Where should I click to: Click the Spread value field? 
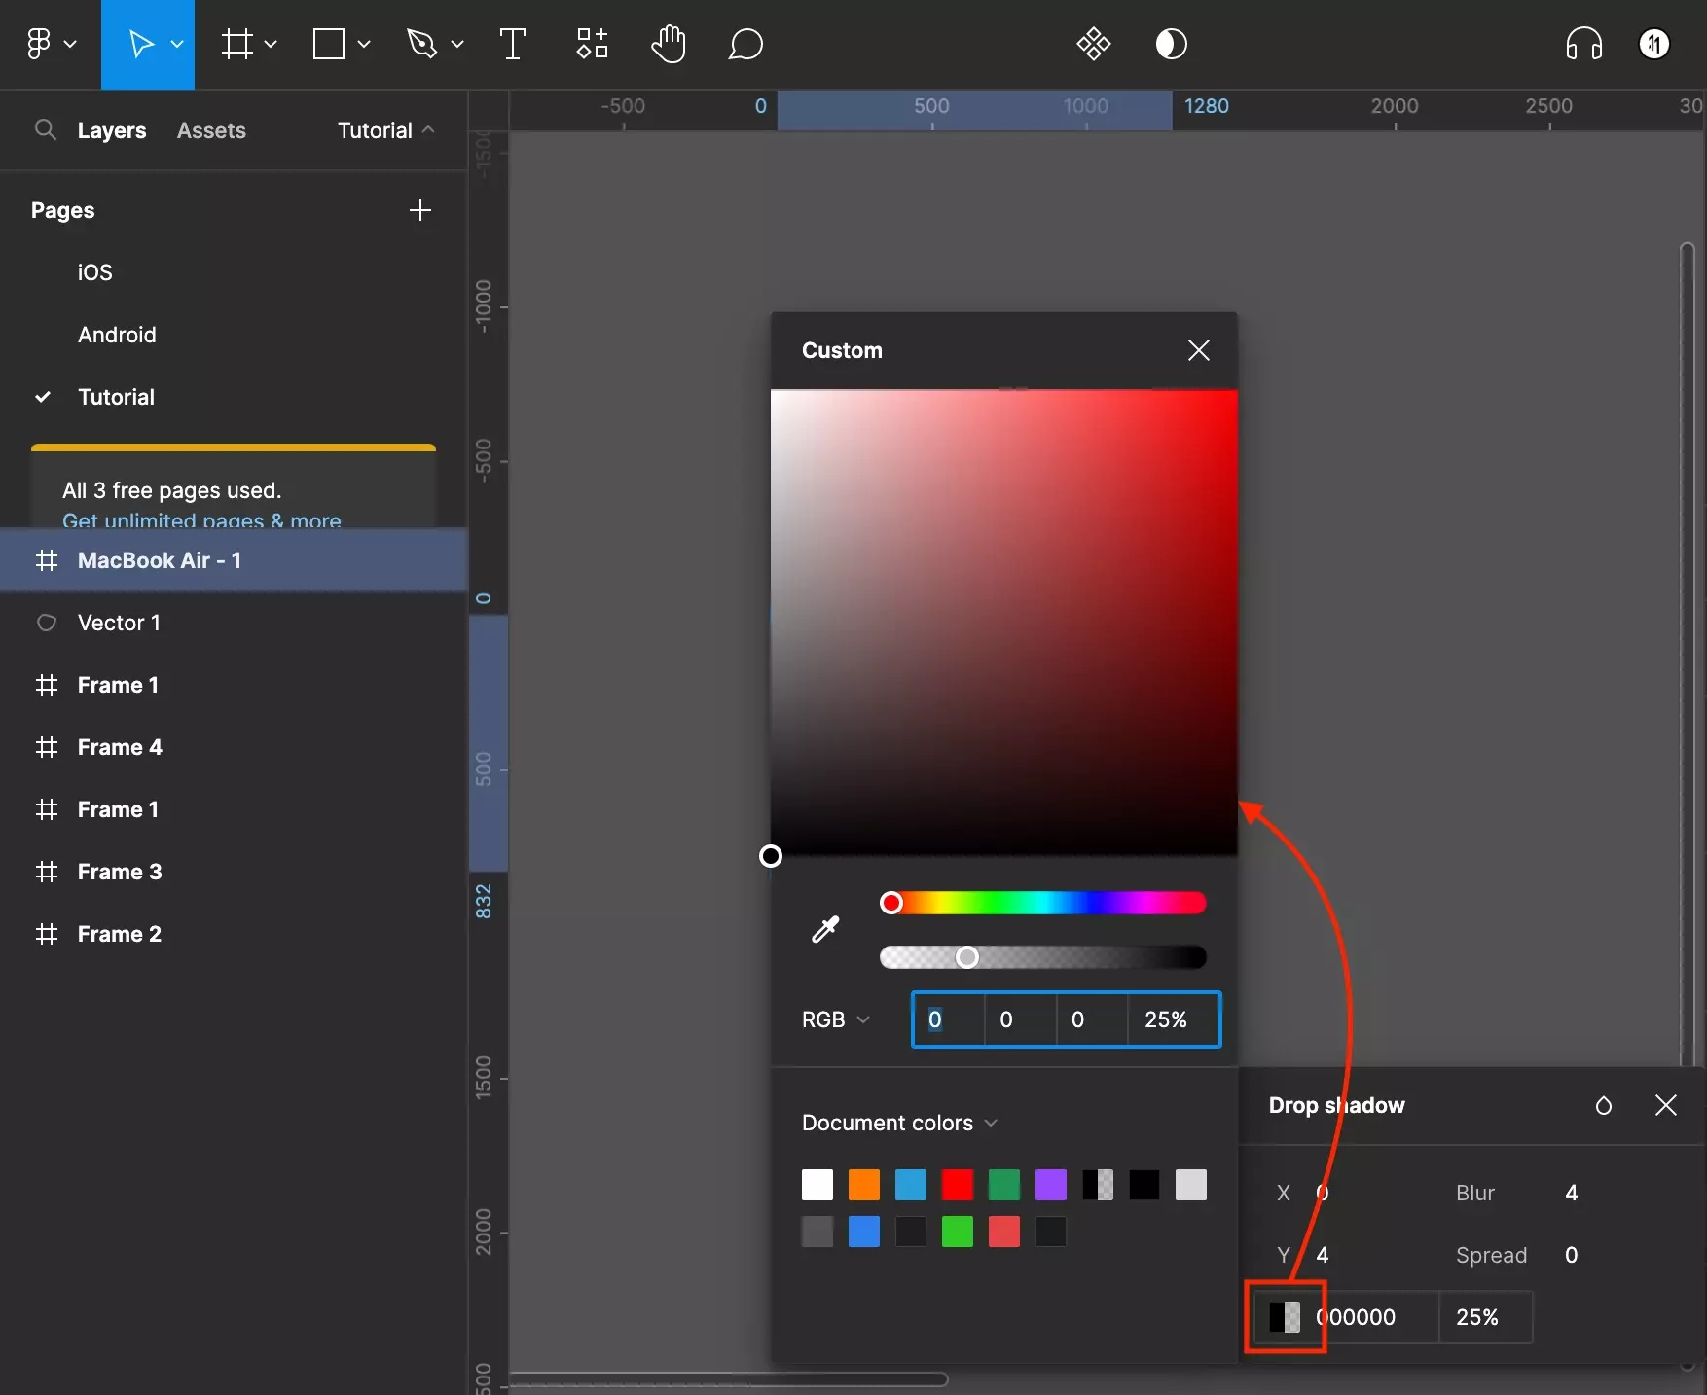1571,1255
